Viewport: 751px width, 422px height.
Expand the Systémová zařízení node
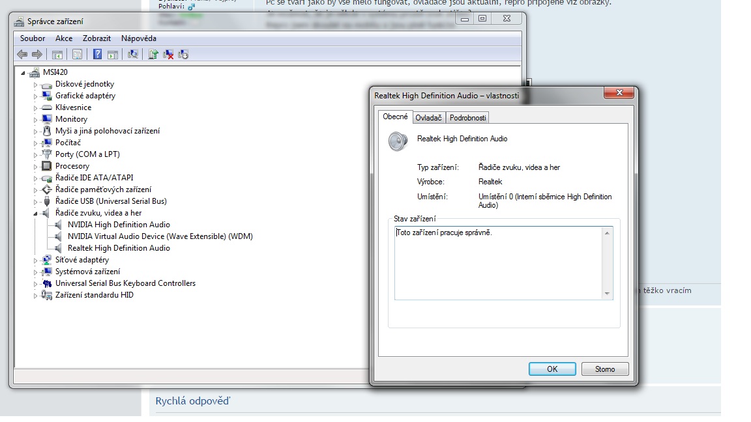point(35,272)
